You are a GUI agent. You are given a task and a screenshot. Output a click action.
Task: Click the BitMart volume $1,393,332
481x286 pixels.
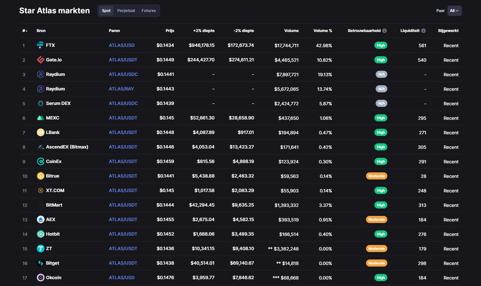coord(287,205)
